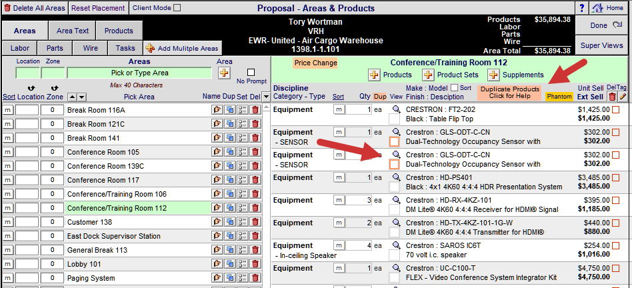
Task: Click the Price Change color label
Action: 315,63
